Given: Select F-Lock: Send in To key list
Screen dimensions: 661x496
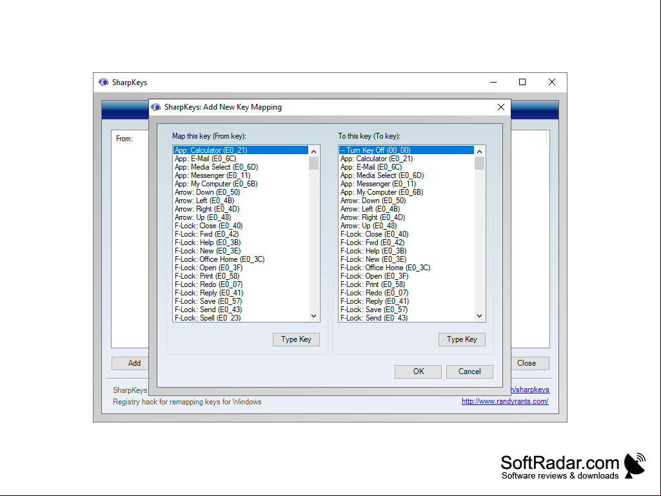Looking at the screenshot, I should click(x=406, y=317).
